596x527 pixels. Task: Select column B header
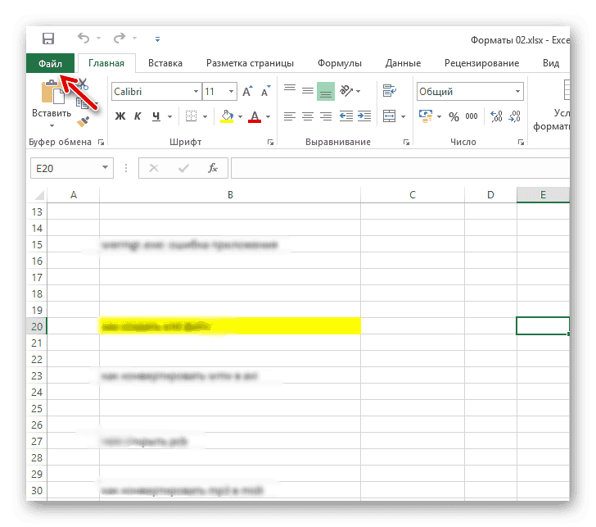point(230,195)
